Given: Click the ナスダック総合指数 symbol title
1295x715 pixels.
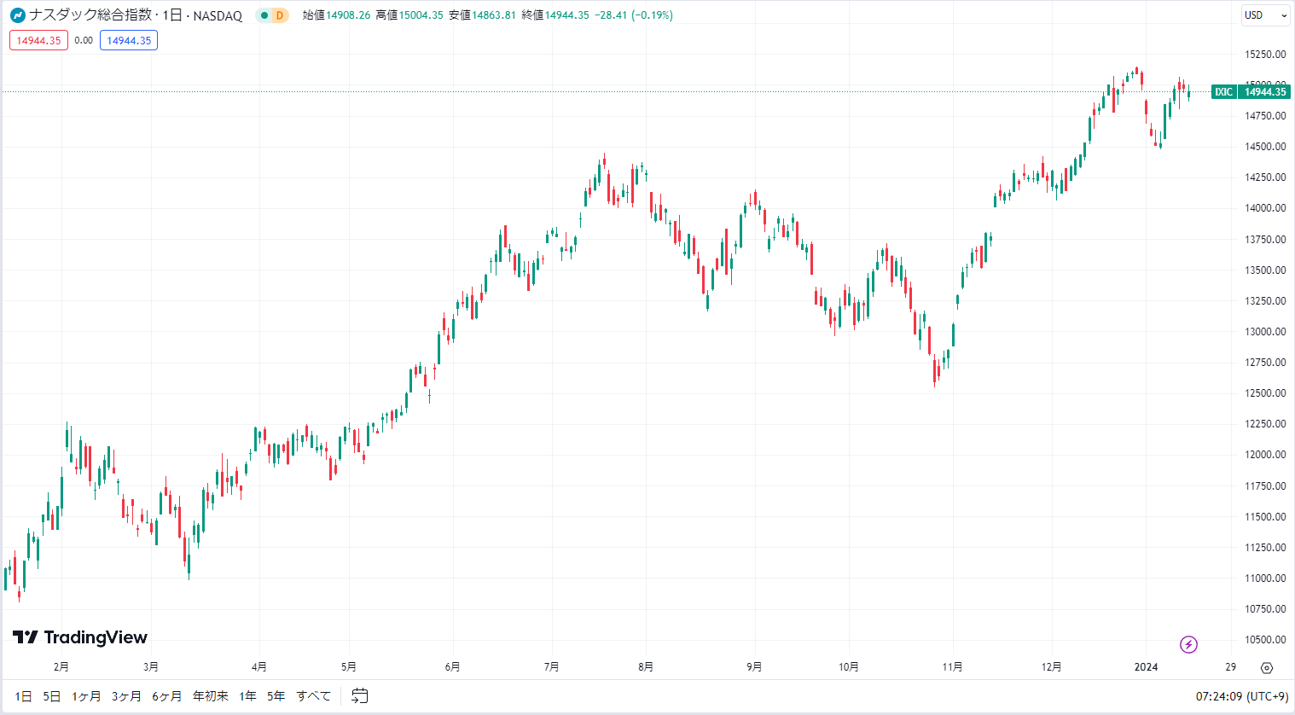Looking at the screenshot, I should coord(90,15).
